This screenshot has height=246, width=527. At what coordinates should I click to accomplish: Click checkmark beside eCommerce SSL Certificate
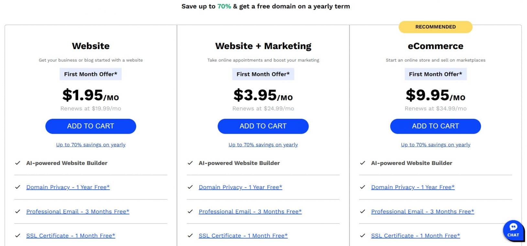[x=363, y=236]
